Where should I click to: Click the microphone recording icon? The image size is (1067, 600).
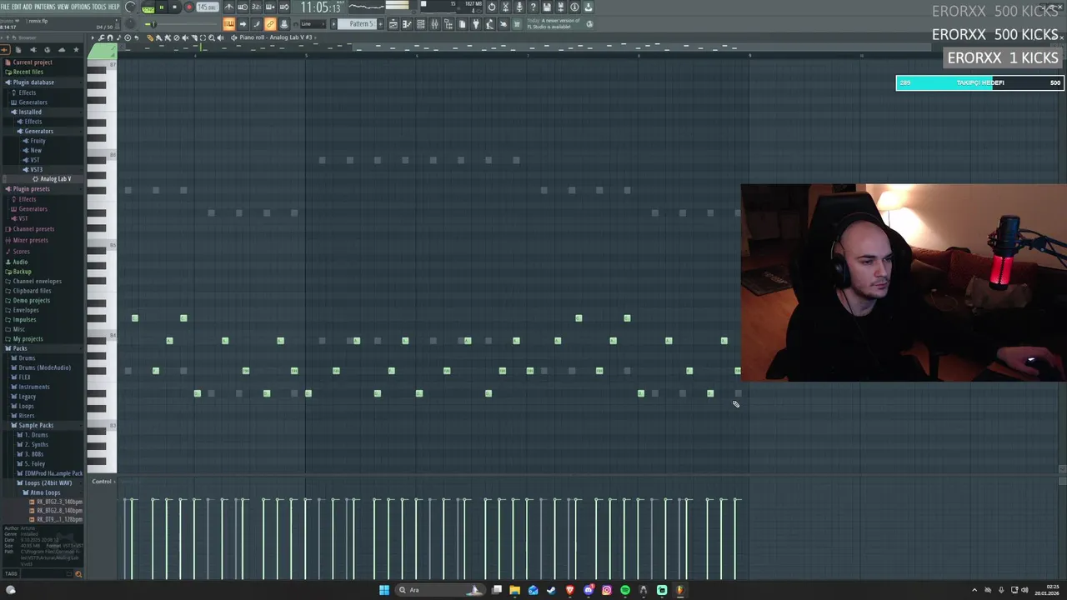pyautogui.click(x=519, y=7)
